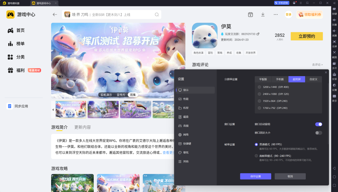The height and width of the screenshot is (192, 338).
Task: Select the 手机版 resolution tab
Action: point(280,79)
